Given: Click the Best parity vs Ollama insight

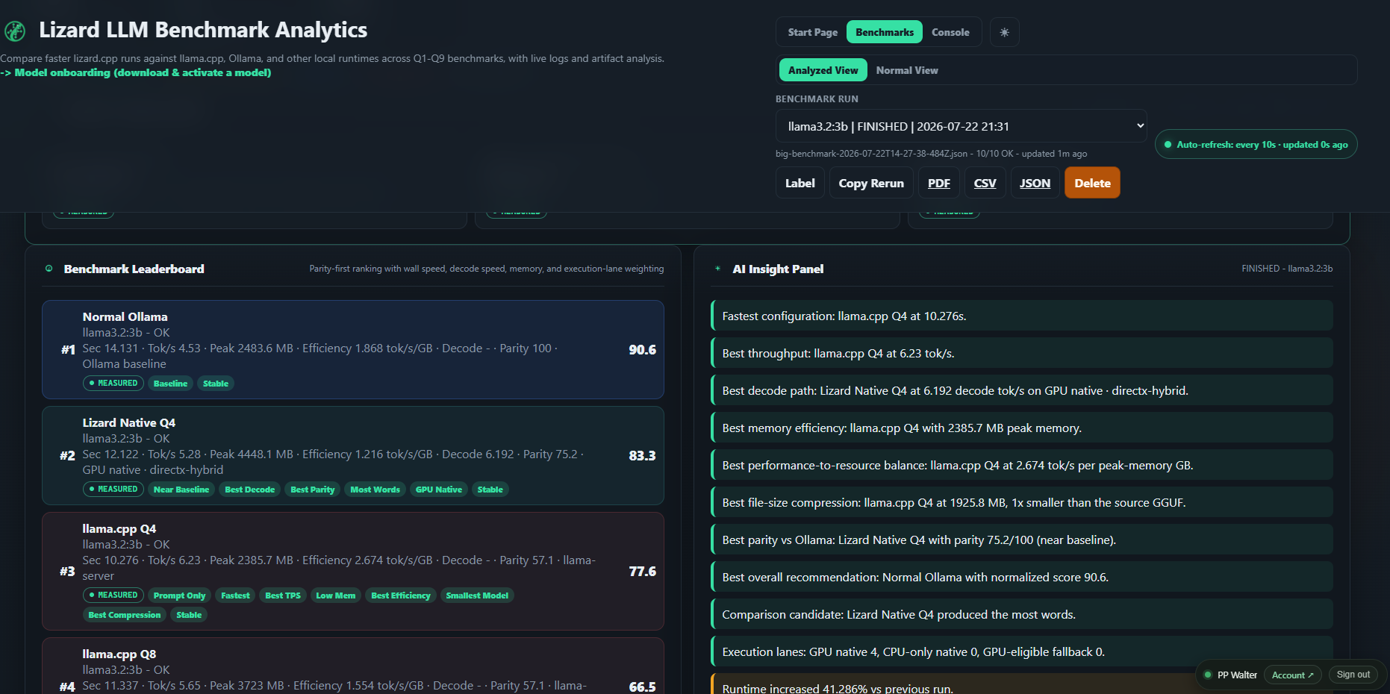Looking at the screenshot, I should tap(1022, 540).
